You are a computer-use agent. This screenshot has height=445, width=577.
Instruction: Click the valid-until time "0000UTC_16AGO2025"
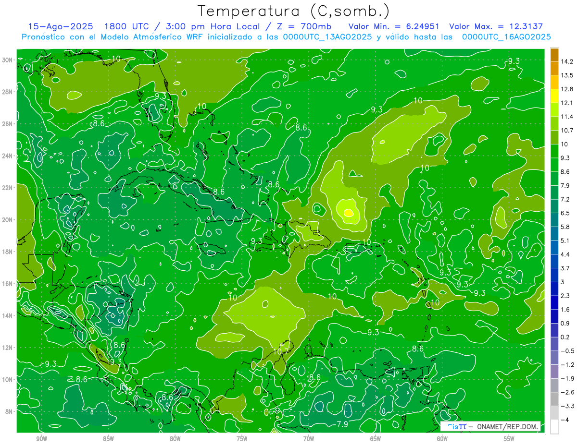click(x=506, y=36)
